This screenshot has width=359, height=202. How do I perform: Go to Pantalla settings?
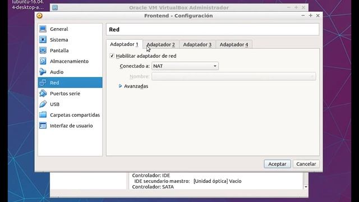[70, 50]
